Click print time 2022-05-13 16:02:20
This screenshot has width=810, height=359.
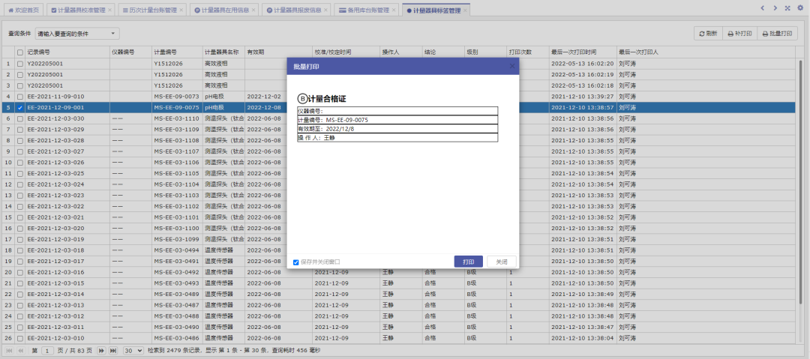582,64
